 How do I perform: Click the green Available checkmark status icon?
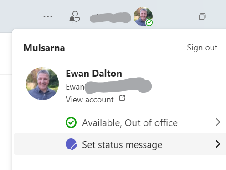click(x=71, y=122)
